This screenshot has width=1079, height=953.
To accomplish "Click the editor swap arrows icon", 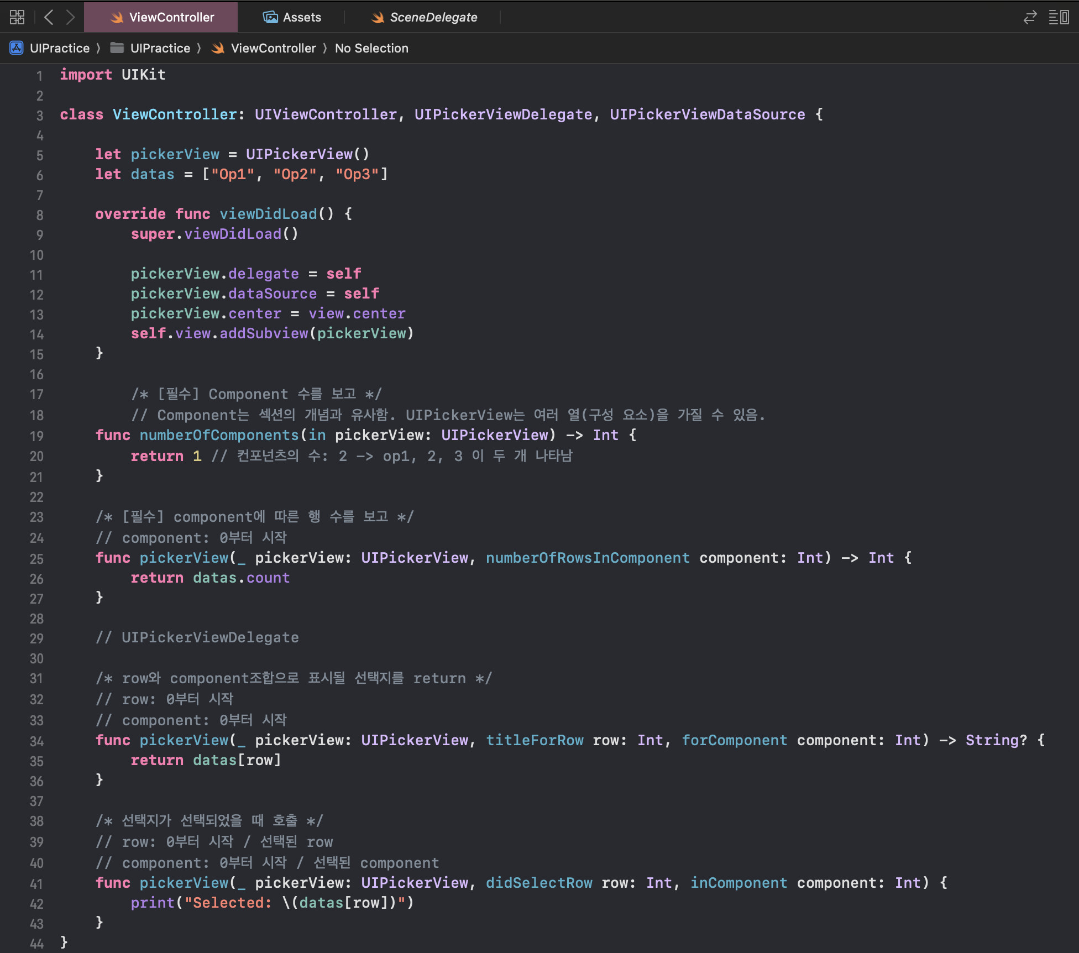I will pos(1030,17).
